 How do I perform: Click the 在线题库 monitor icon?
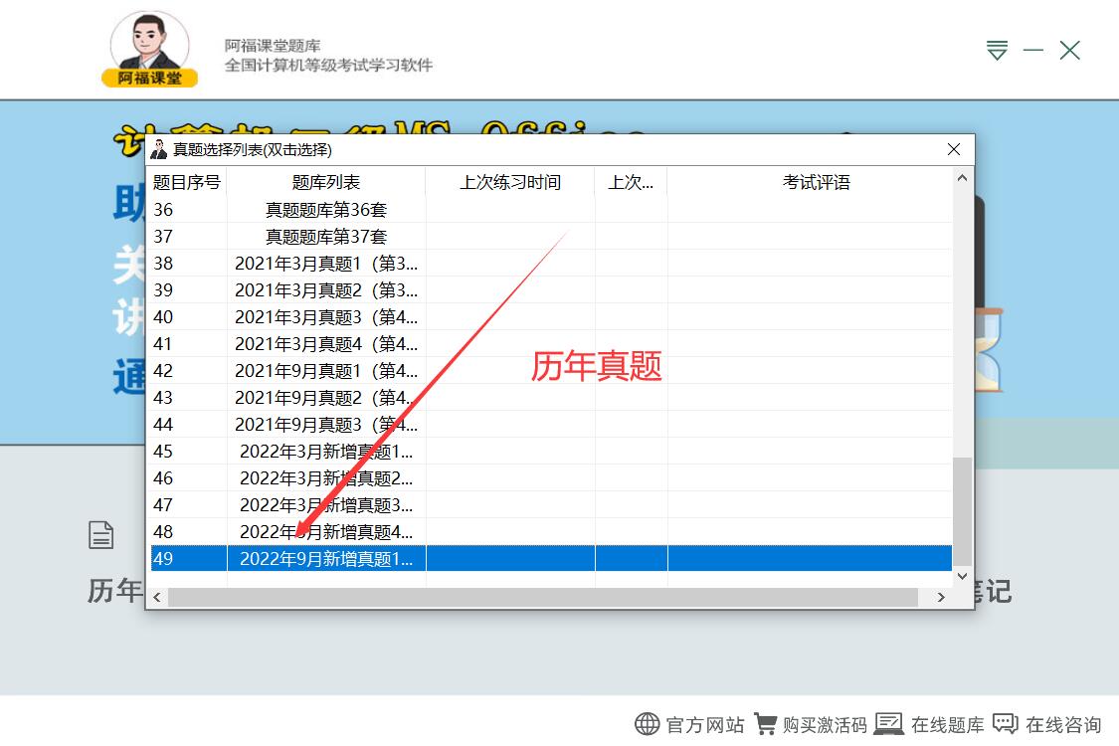pos(888,724)
